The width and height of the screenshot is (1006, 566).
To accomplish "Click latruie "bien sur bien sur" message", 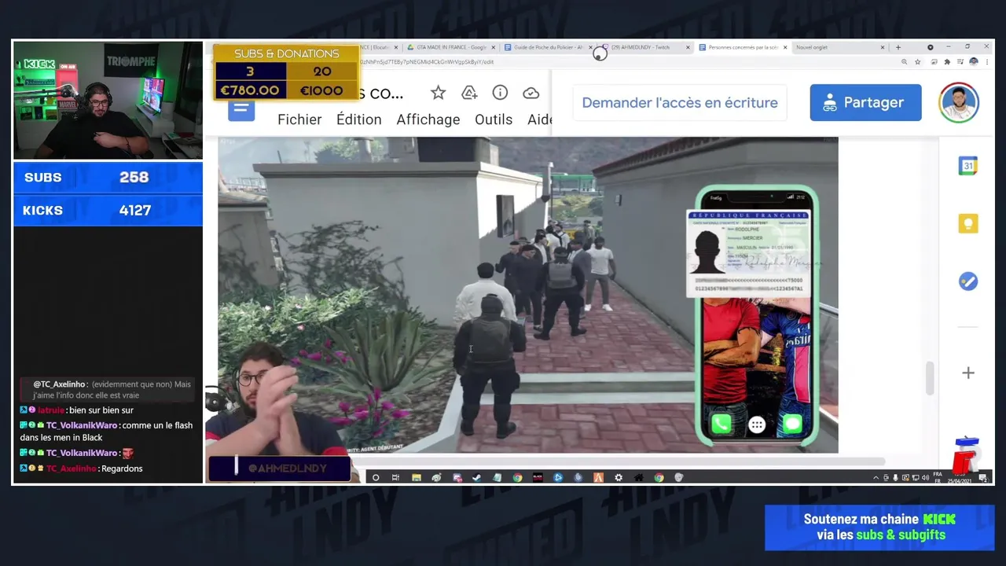I will coord(77,410).
